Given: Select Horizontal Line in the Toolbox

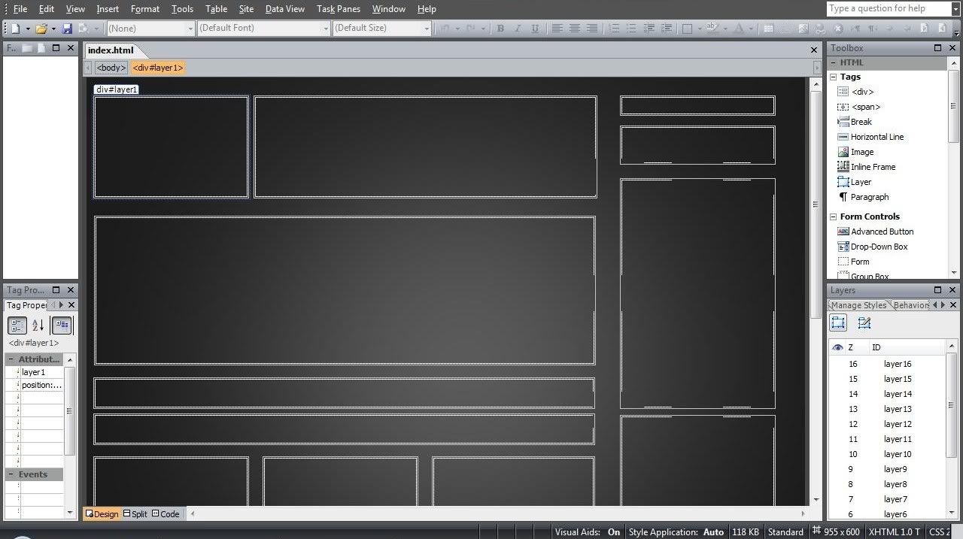Looking at the screenshot, I should [x=876, y=137].
